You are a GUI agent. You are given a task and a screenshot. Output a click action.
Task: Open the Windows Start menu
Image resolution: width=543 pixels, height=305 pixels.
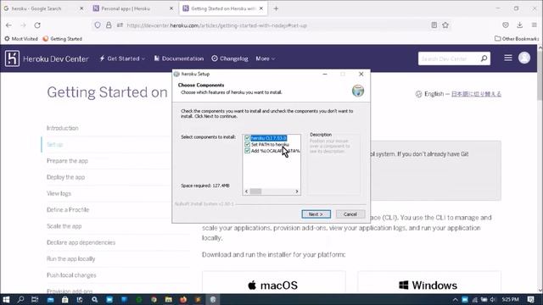6,299
